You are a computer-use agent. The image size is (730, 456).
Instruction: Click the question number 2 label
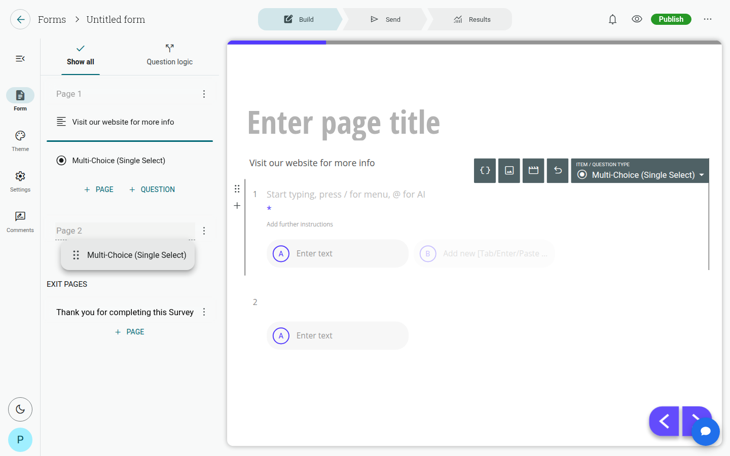point(255,302)
